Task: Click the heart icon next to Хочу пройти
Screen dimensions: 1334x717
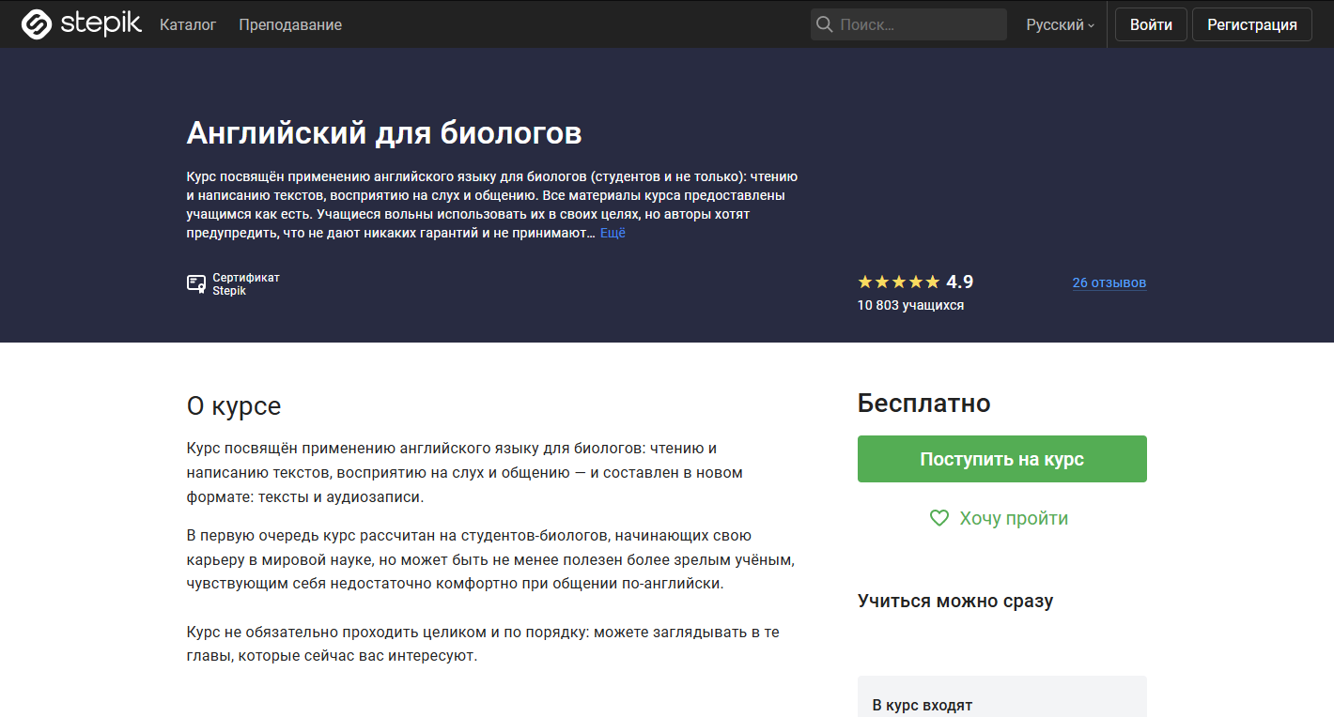Action: pos(938,517)
